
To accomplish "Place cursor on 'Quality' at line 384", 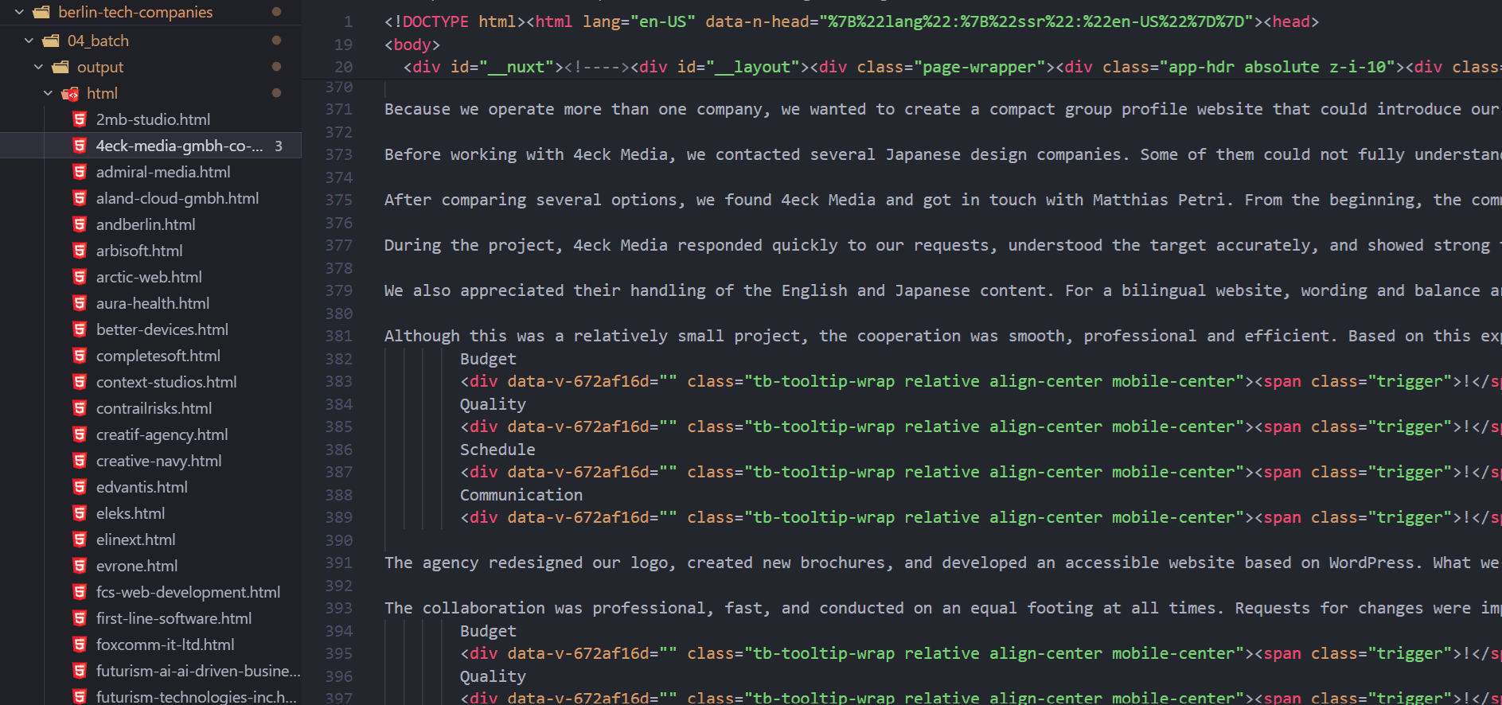I will [x=493, y=404].
